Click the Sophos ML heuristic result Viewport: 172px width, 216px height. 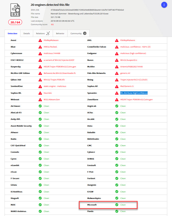click(48, 93)
